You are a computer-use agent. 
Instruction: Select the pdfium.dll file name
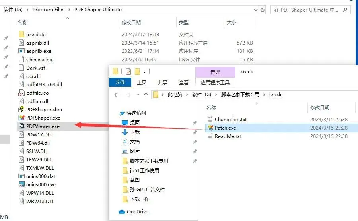click(x=38, y=101)
